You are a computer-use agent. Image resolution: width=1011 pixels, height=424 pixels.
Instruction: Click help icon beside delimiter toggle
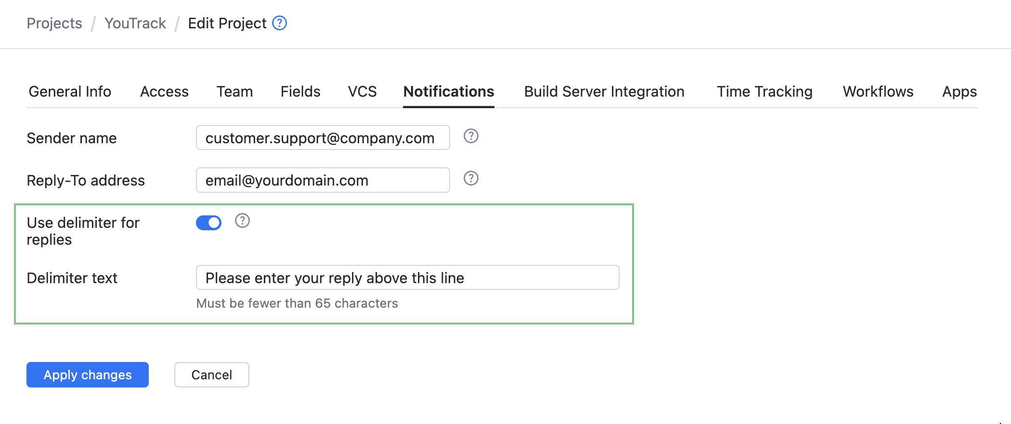(242, 221)
